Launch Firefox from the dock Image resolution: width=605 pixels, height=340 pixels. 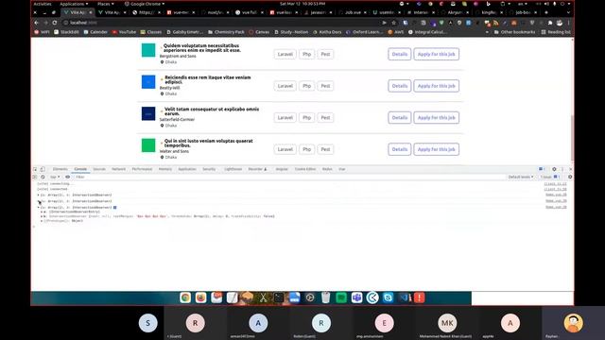point(200,297)
